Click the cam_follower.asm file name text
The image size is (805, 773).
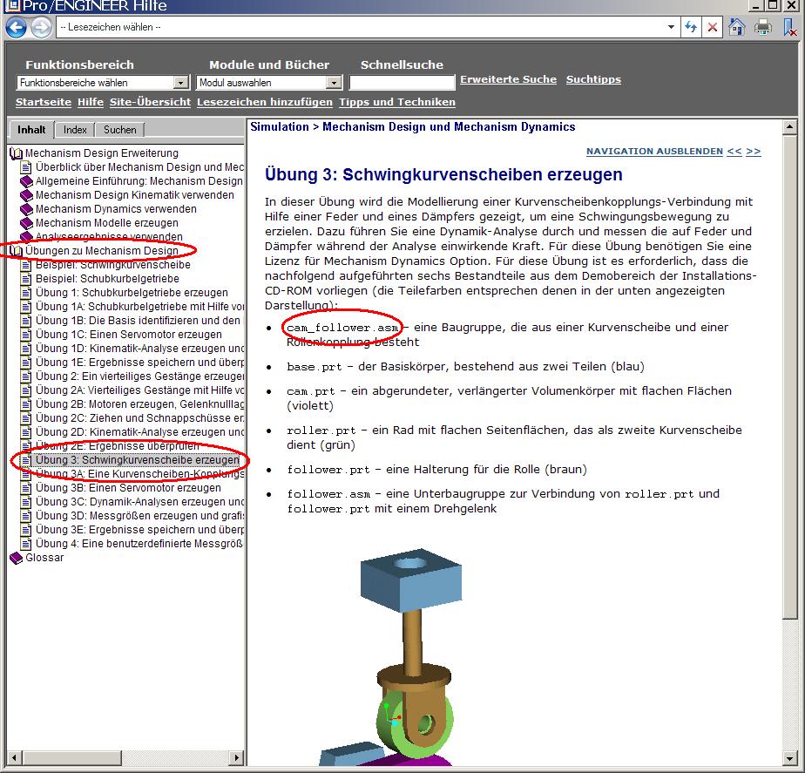342,328
